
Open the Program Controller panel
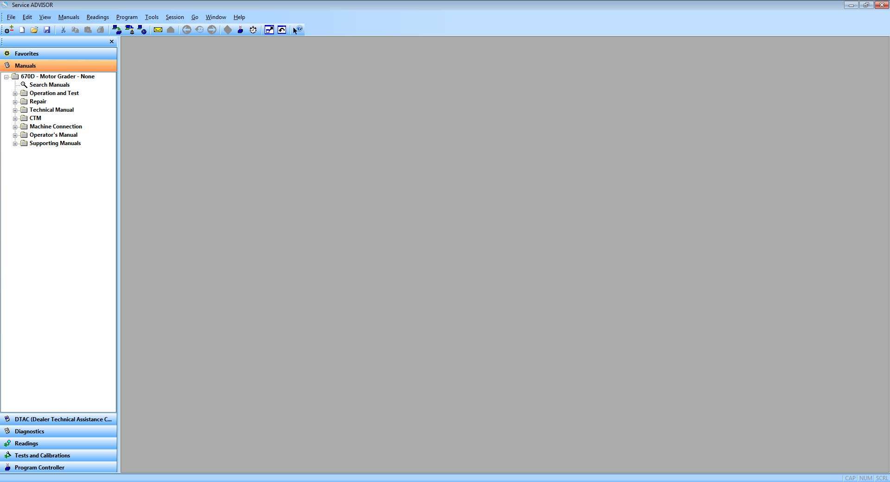point(58,468)
